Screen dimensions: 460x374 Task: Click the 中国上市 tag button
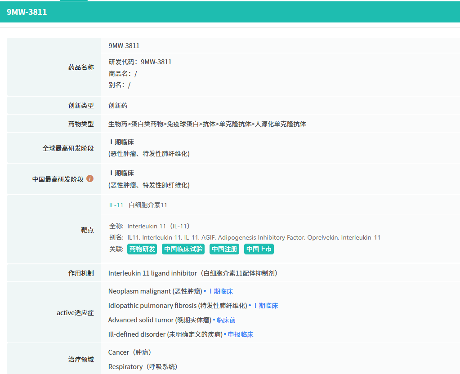(259, 249)
